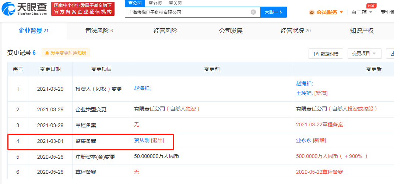Open the 王玲娟 shareholder link
394x184 pixels.
[x=304, y=93]
